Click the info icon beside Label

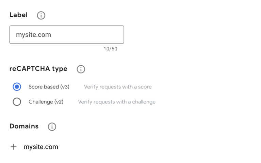[x=41, y=15]
